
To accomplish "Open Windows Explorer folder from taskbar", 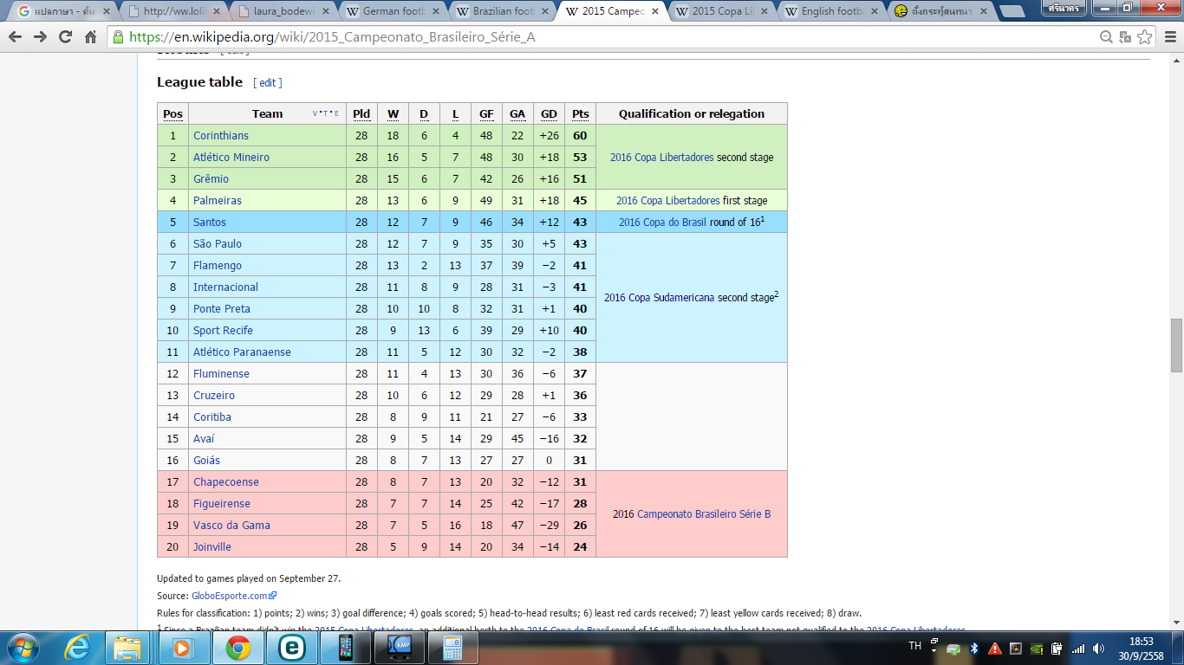I will coord(128,647).
